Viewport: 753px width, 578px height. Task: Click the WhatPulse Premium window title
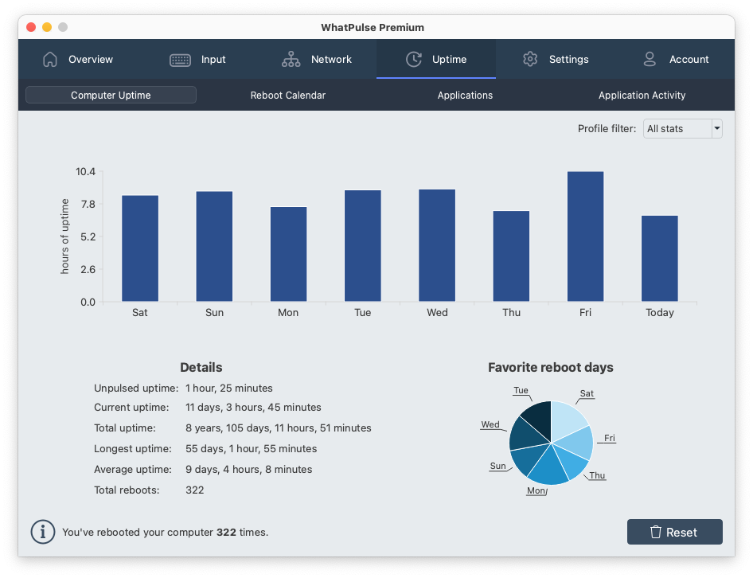click(x=373, y=27)
